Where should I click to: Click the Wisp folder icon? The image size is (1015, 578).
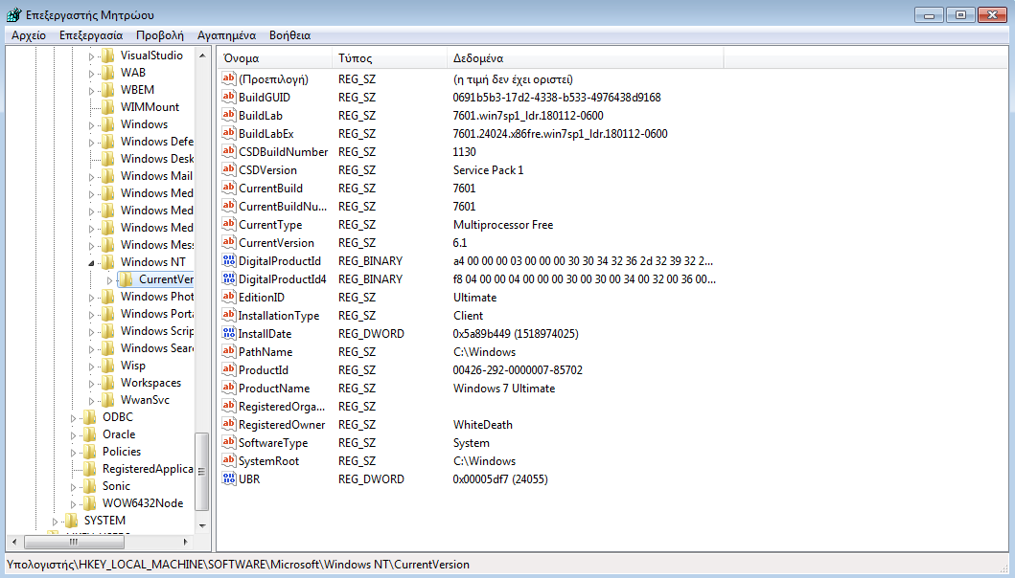108,366
